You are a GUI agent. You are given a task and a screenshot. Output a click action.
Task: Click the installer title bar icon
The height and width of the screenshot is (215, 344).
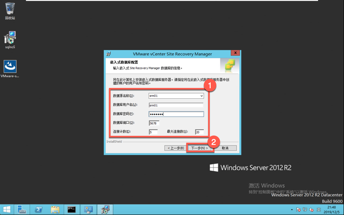tap(108, 54)
